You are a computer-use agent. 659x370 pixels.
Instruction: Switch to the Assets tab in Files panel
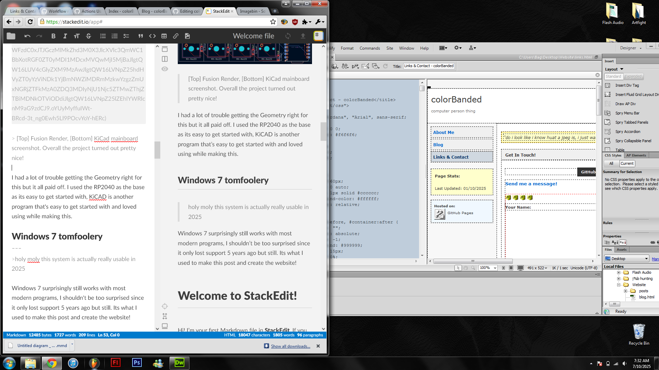(622, 250)
